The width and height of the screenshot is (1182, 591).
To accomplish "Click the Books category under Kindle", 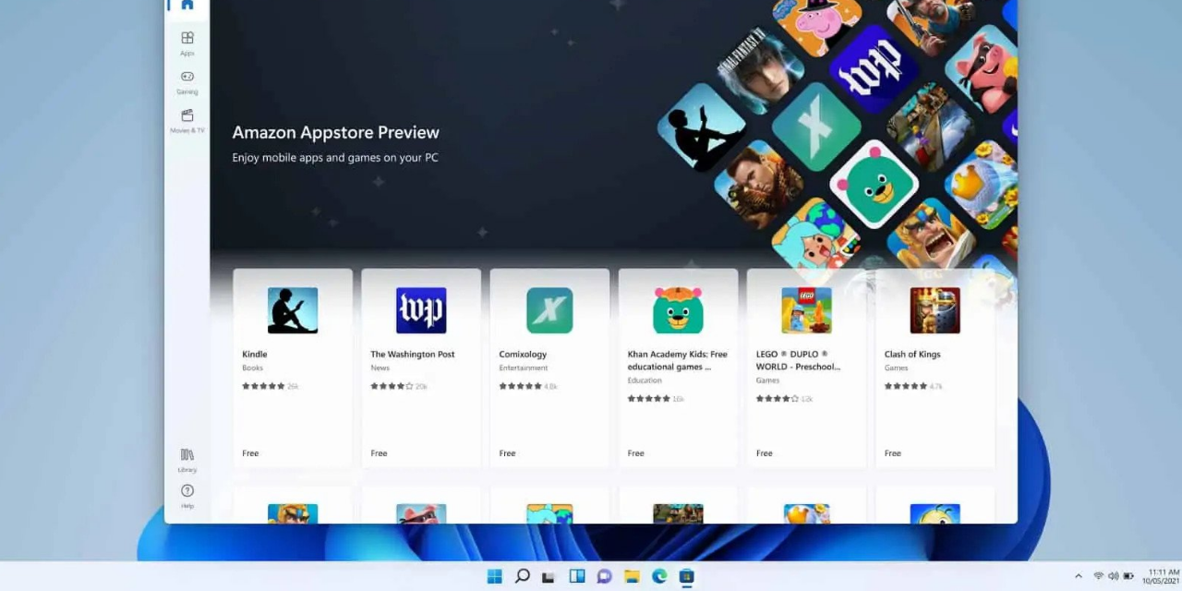I will pyautogui.click(x=252, y=368).
